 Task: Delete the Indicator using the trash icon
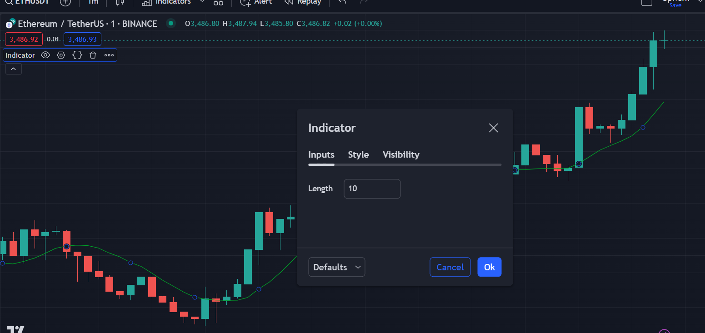coord(93,55)
